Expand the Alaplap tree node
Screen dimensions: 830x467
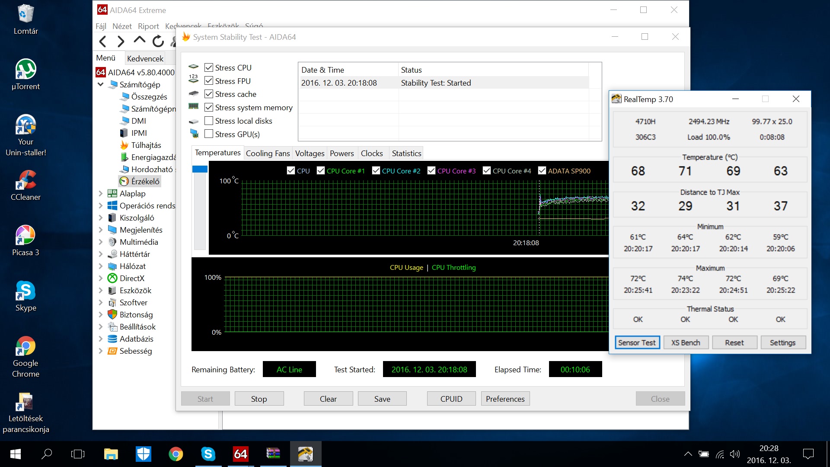coord(101,193)
